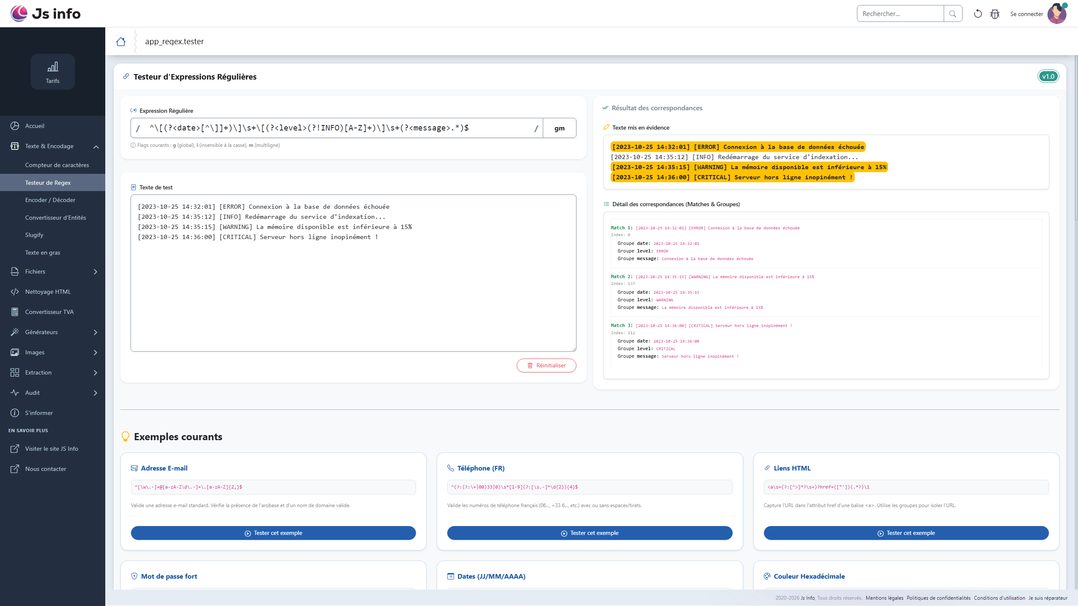This screenshot has width=1078, height=606.
Task: Click the Convertisseur TVA calculator icon
Action: point(15,312)
